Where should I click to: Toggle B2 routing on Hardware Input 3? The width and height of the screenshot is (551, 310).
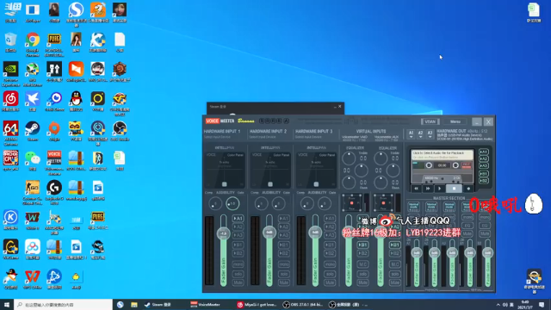(330, 253)
